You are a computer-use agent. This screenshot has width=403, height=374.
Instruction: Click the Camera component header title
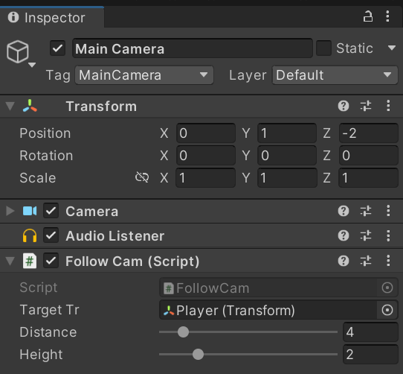[x=91, y=211]
